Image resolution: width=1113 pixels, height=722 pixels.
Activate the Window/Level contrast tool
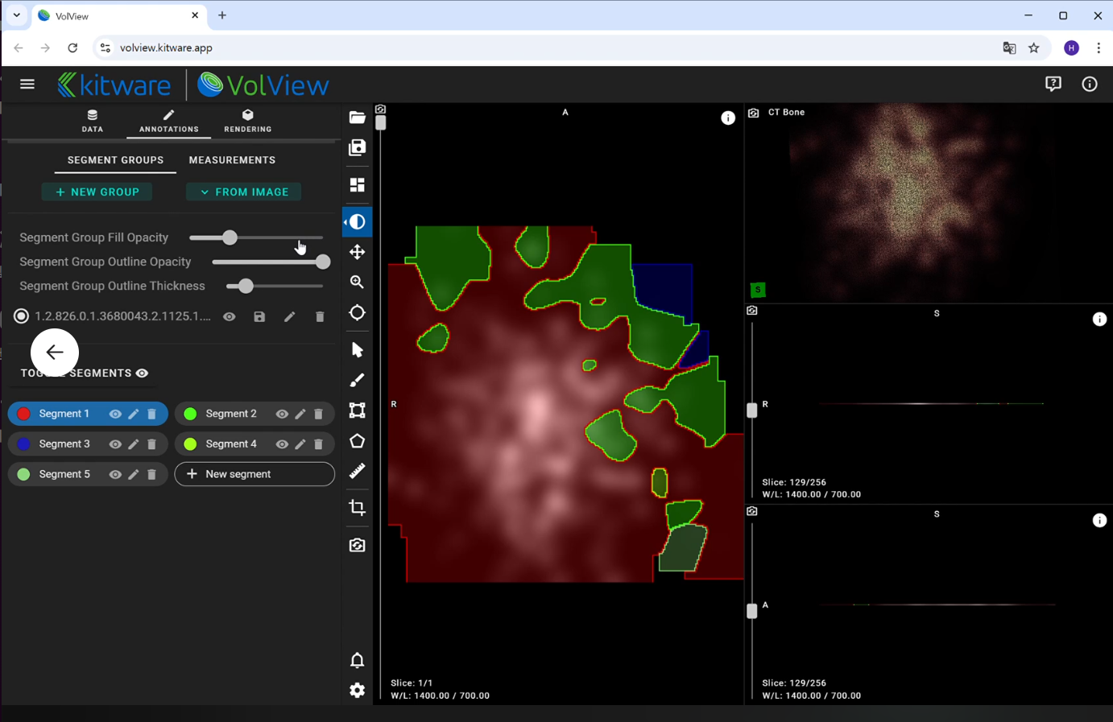coord(357,222)
